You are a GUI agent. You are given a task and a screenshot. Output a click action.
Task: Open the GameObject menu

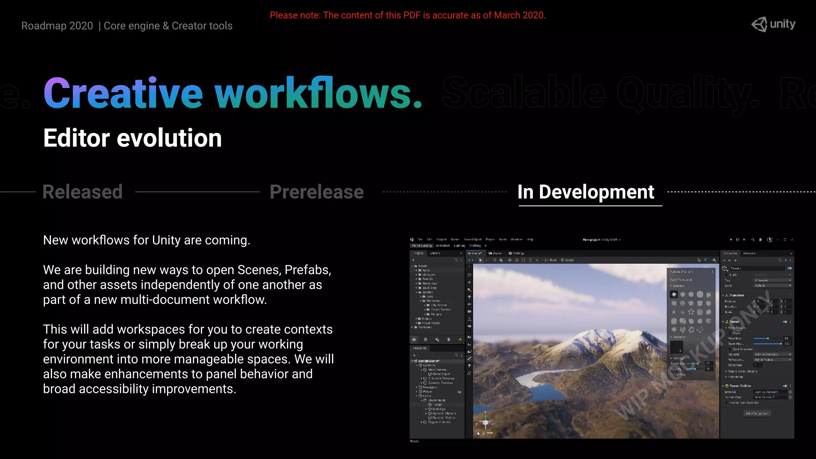(473, 239)
